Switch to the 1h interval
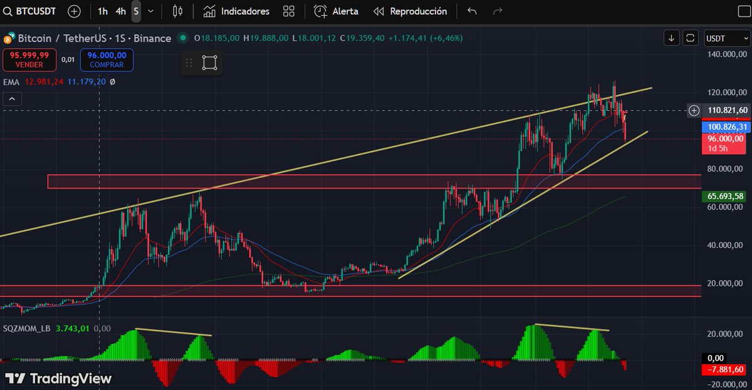 [x=103, y=11]
